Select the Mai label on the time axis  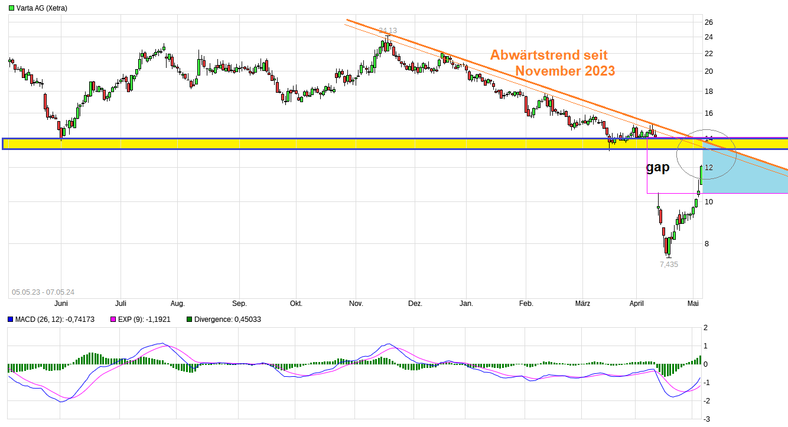click(x=692, y=302)
